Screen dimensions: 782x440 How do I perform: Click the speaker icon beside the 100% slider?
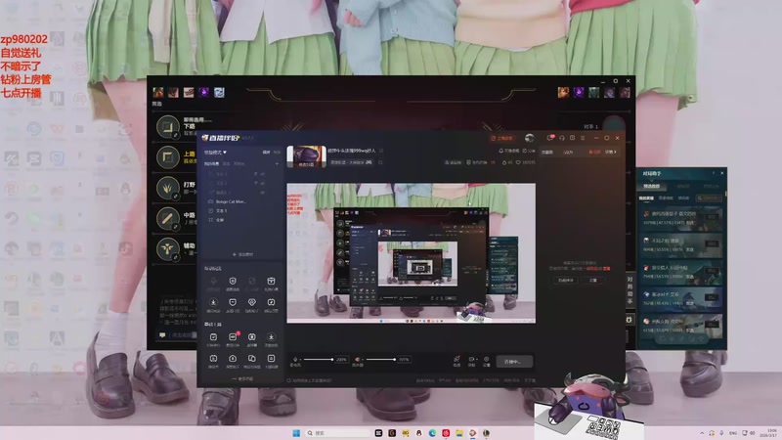(x=357, y=359)
